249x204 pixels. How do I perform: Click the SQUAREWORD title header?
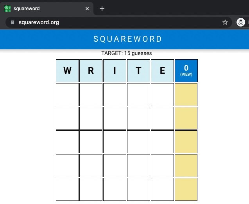[x=127, y=39]
